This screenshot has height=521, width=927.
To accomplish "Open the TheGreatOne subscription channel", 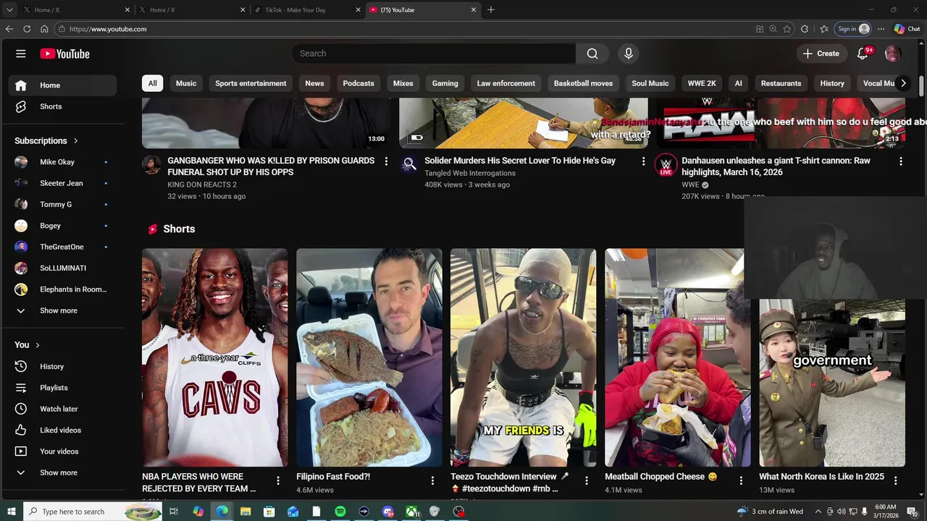I will coord(62,247).
